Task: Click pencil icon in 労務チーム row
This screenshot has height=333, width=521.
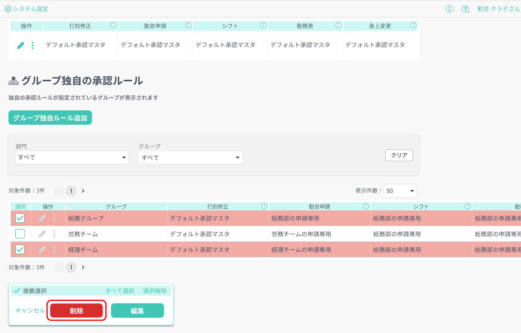Action: (42, 234)
